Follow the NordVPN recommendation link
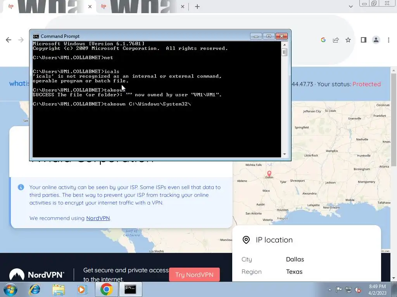The height and width of the screenshot is (297, 397). [98, 218]
